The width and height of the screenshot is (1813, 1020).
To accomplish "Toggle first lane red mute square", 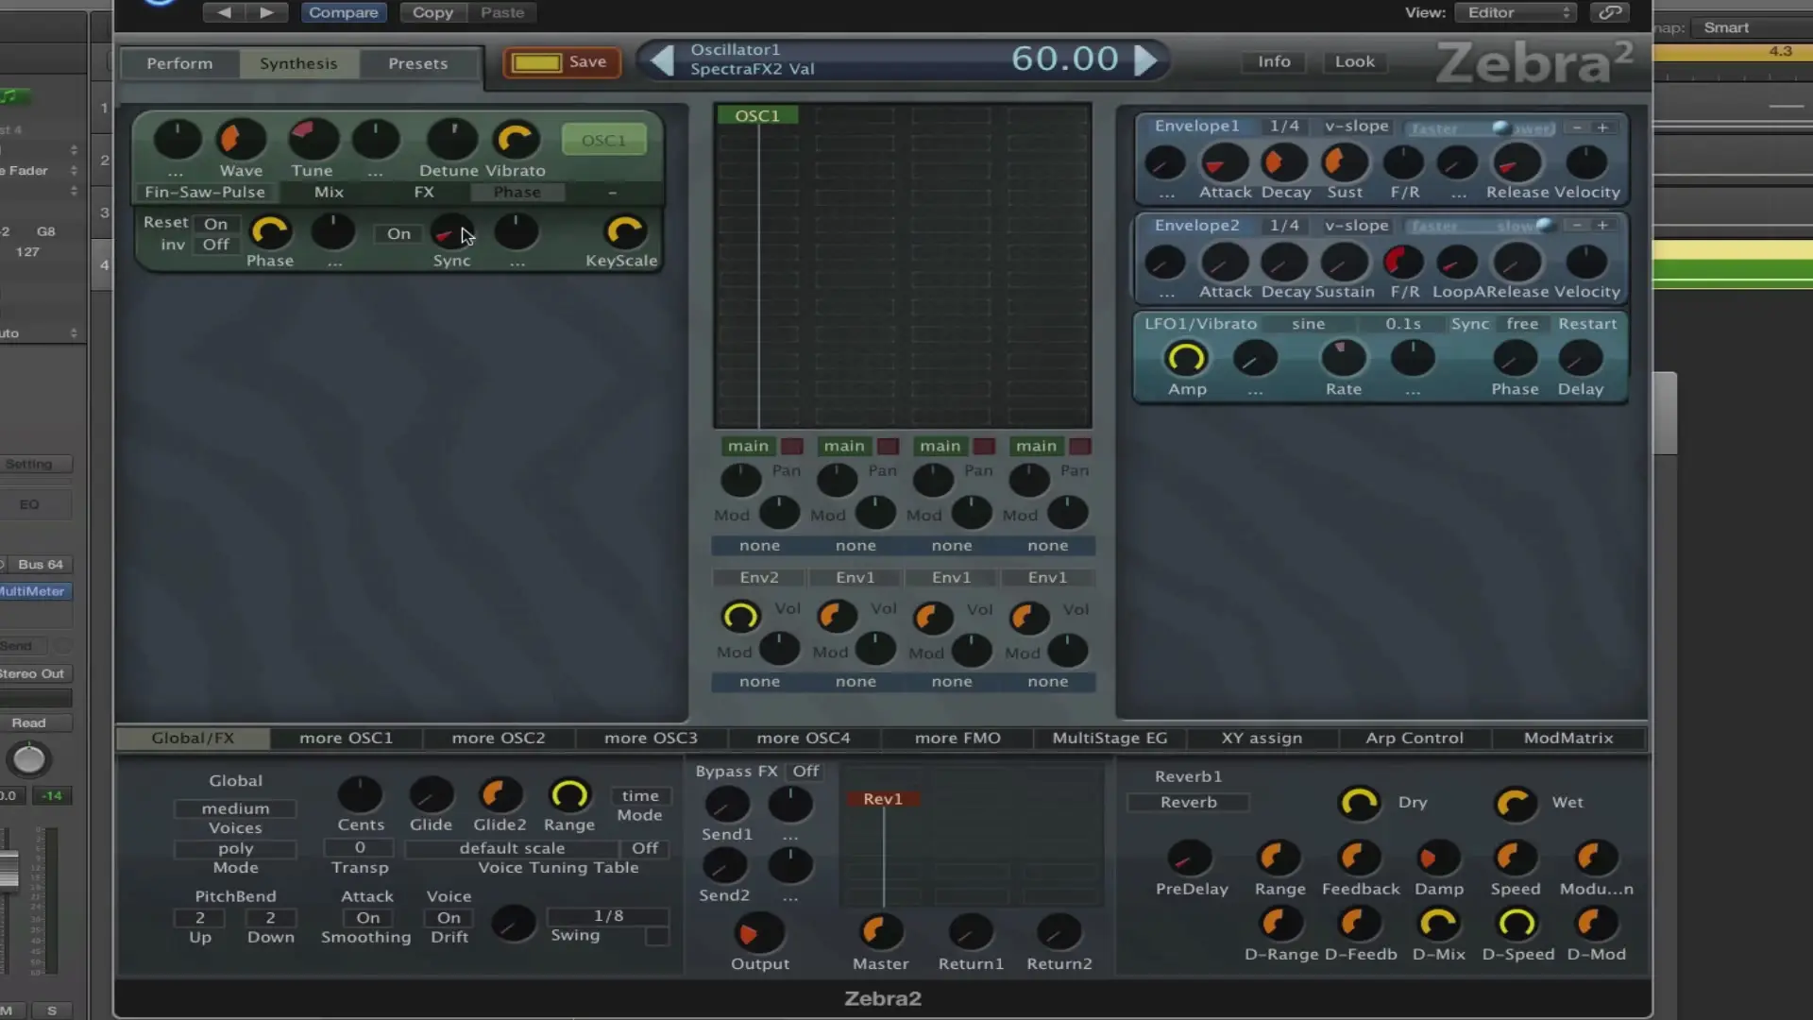I will point(792,446).
